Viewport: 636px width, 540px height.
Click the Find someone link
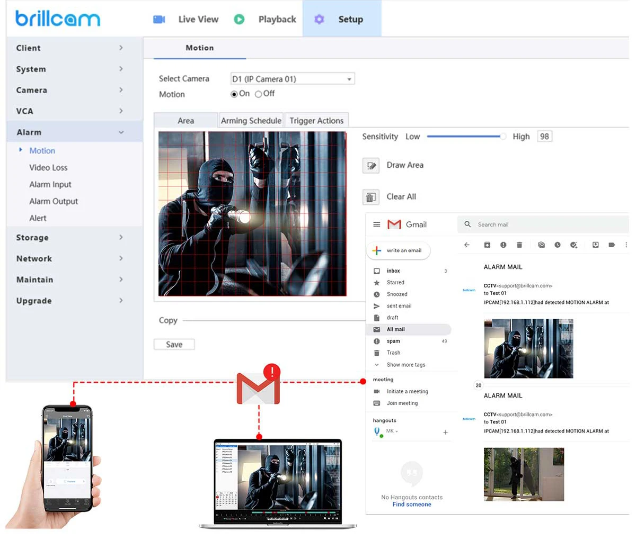point(412,505)
